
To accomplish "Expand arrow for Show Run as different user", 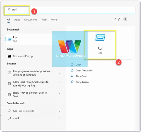I will (60, 94).
